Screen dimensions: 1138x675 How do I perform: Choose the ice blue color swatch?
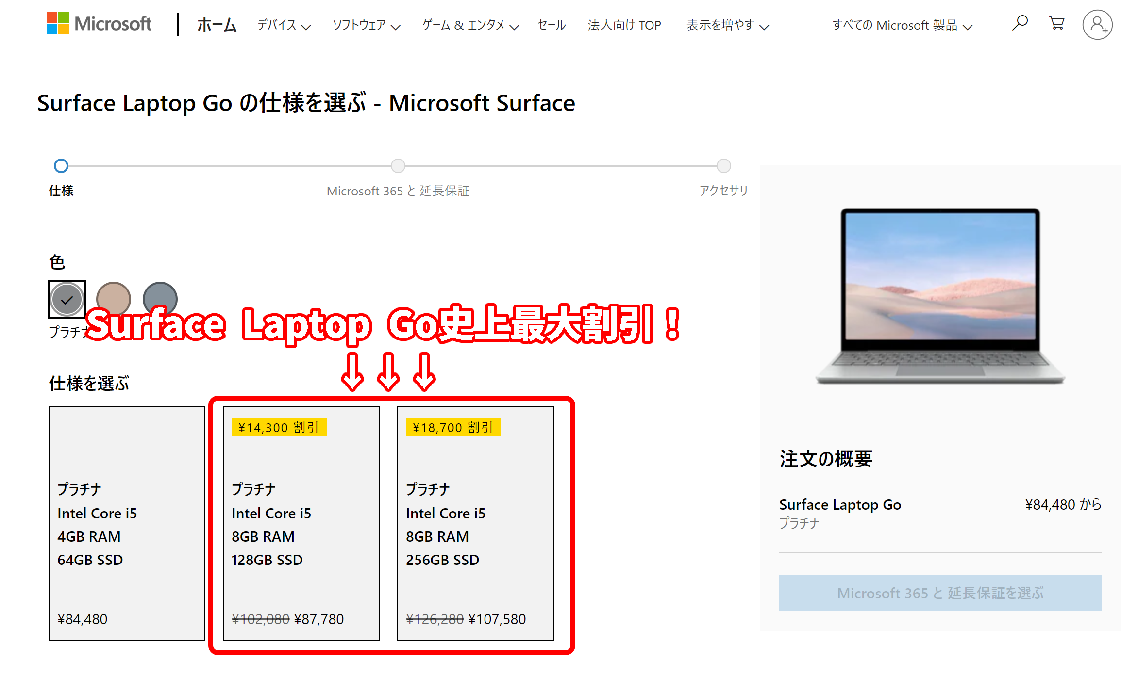(160, 298)
